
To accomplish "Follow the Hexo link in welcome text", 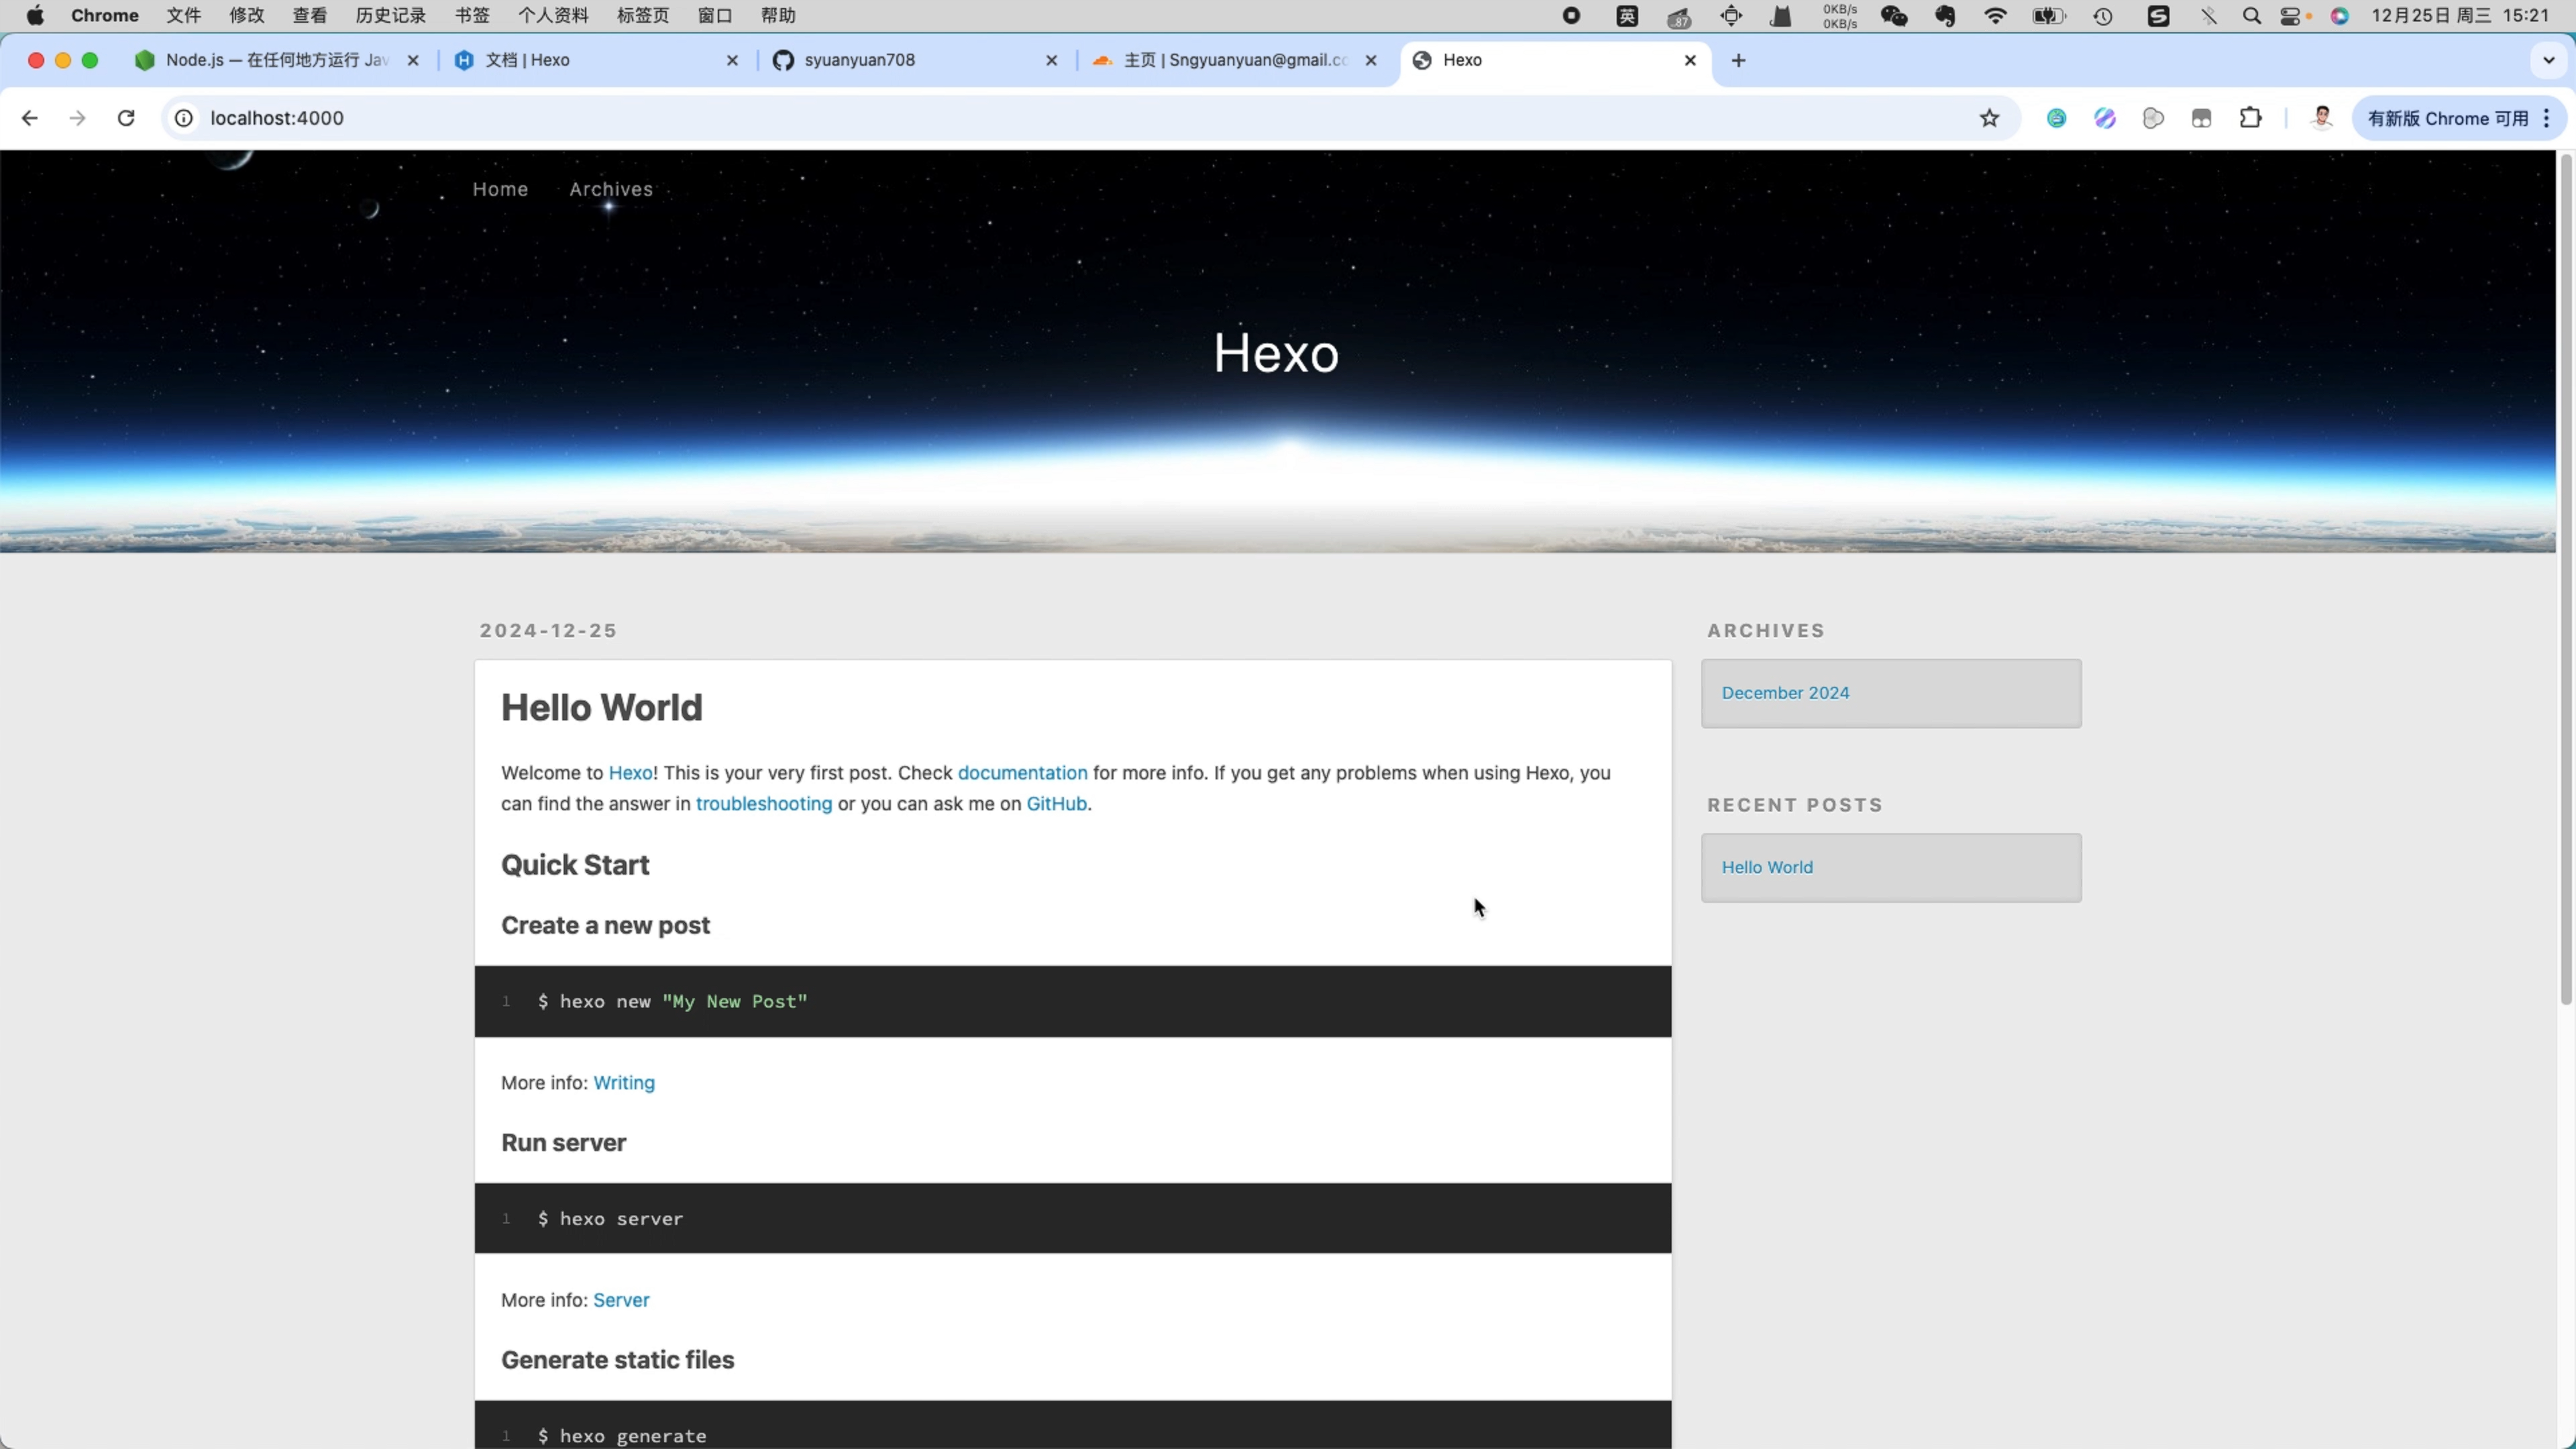I will (x=630, y=773).
